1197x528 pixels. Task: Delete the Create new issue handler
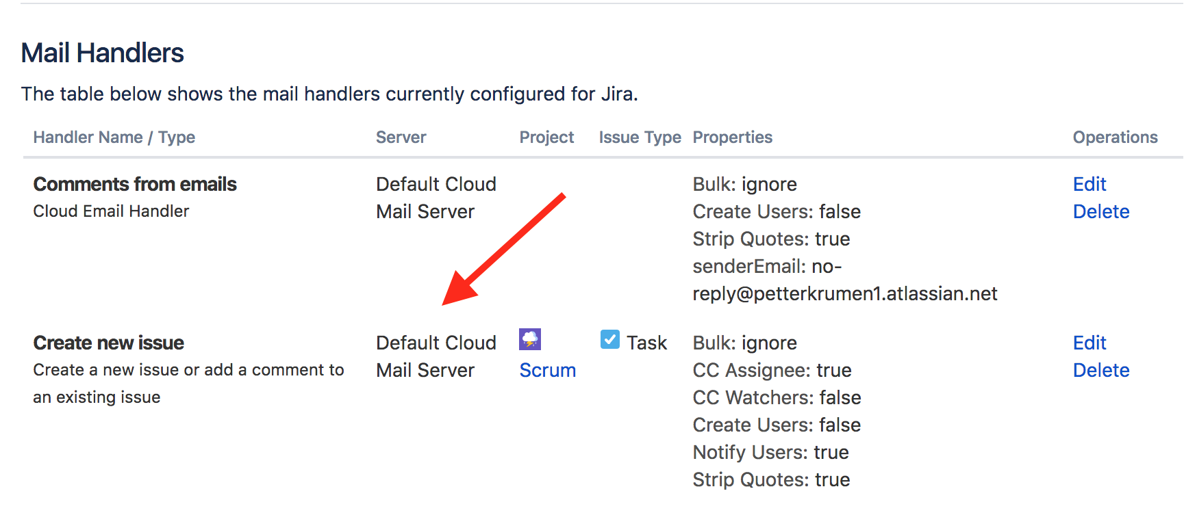click(x=1101, y=370)
